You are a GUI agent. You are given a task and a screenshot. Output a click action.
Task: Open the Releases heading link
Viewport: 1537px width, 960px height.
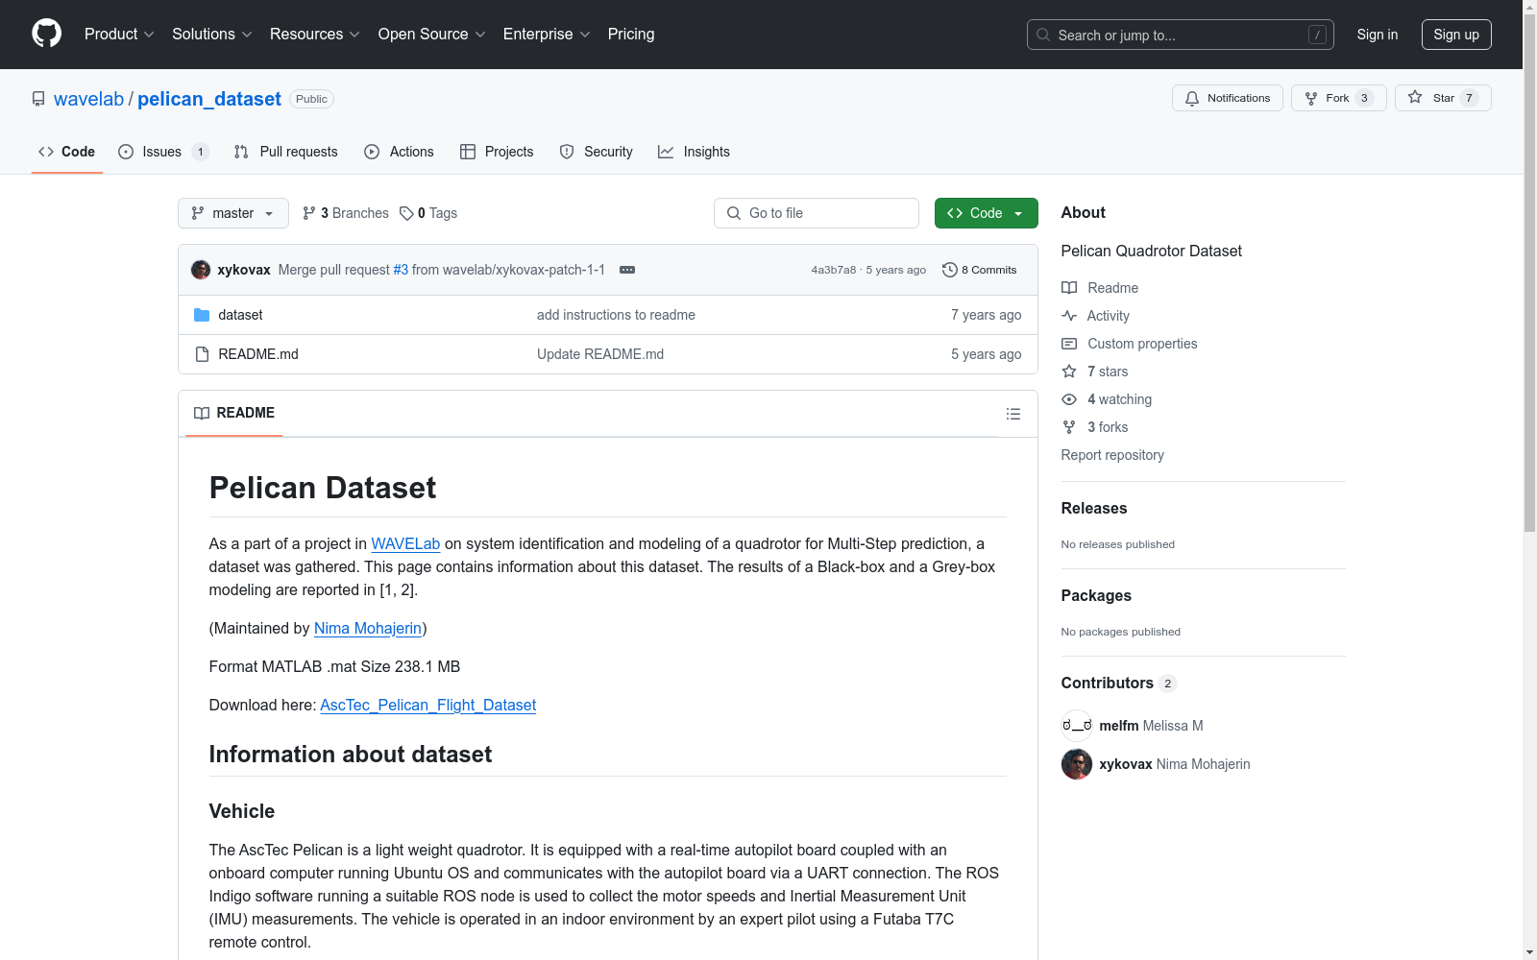(1094, 508)
